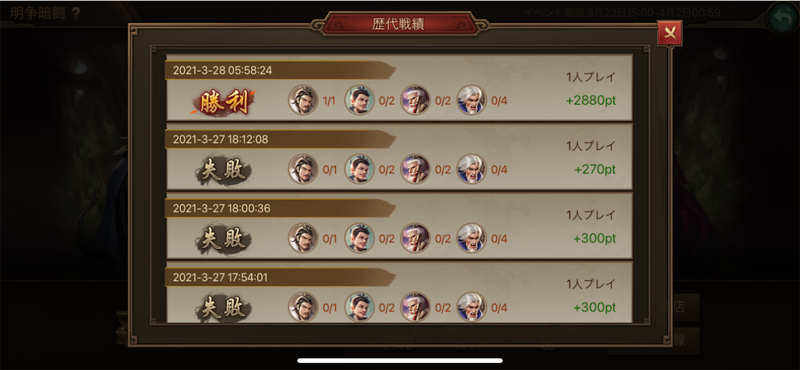Tap first general portrait in 05:58:24 record

coord(303,100)
